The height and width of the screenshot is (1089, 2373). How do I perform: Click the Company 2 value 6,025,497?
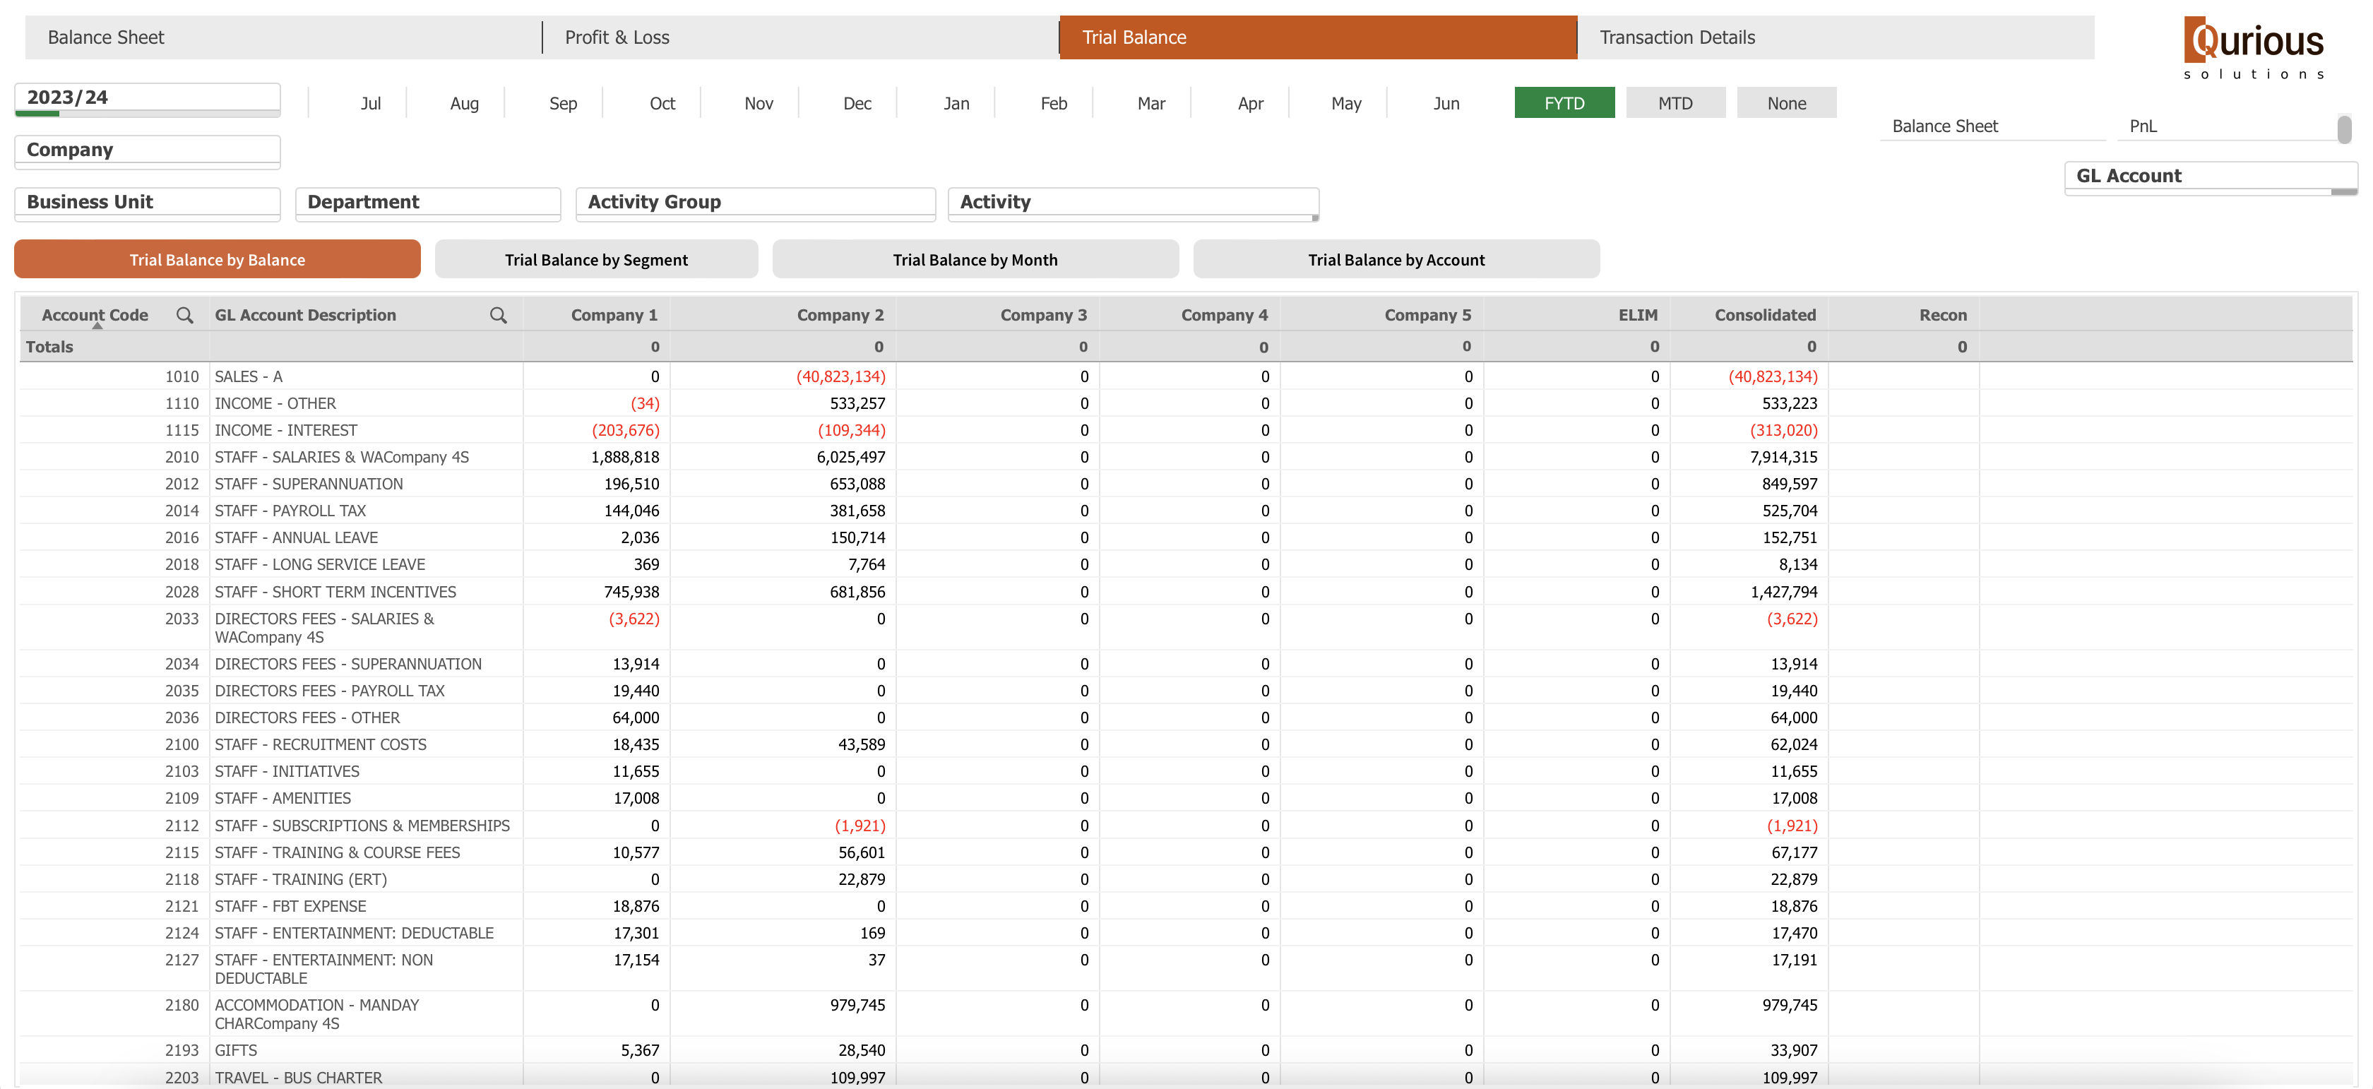[850, 457]
